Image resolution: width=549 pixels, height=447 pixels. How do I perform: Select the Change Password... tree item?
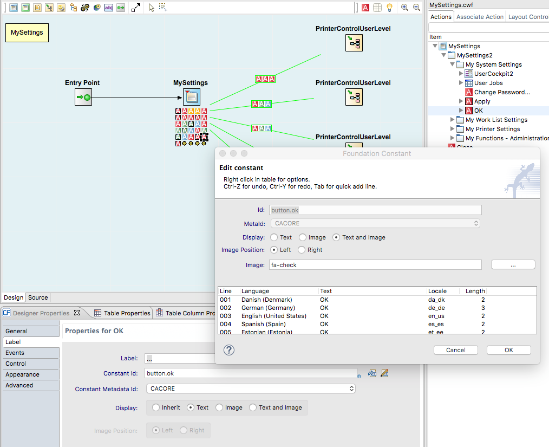(x=502, y=92)
